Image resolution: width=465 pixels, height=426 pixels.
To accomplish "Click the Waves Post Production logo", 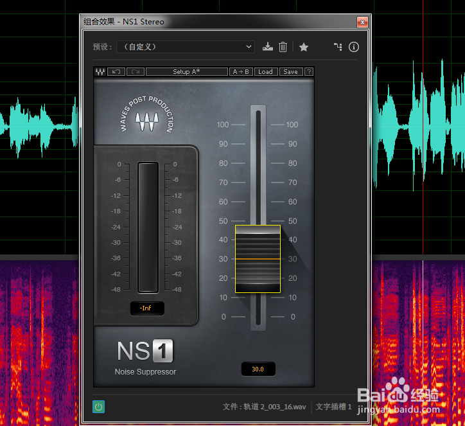I will (147, 115).
